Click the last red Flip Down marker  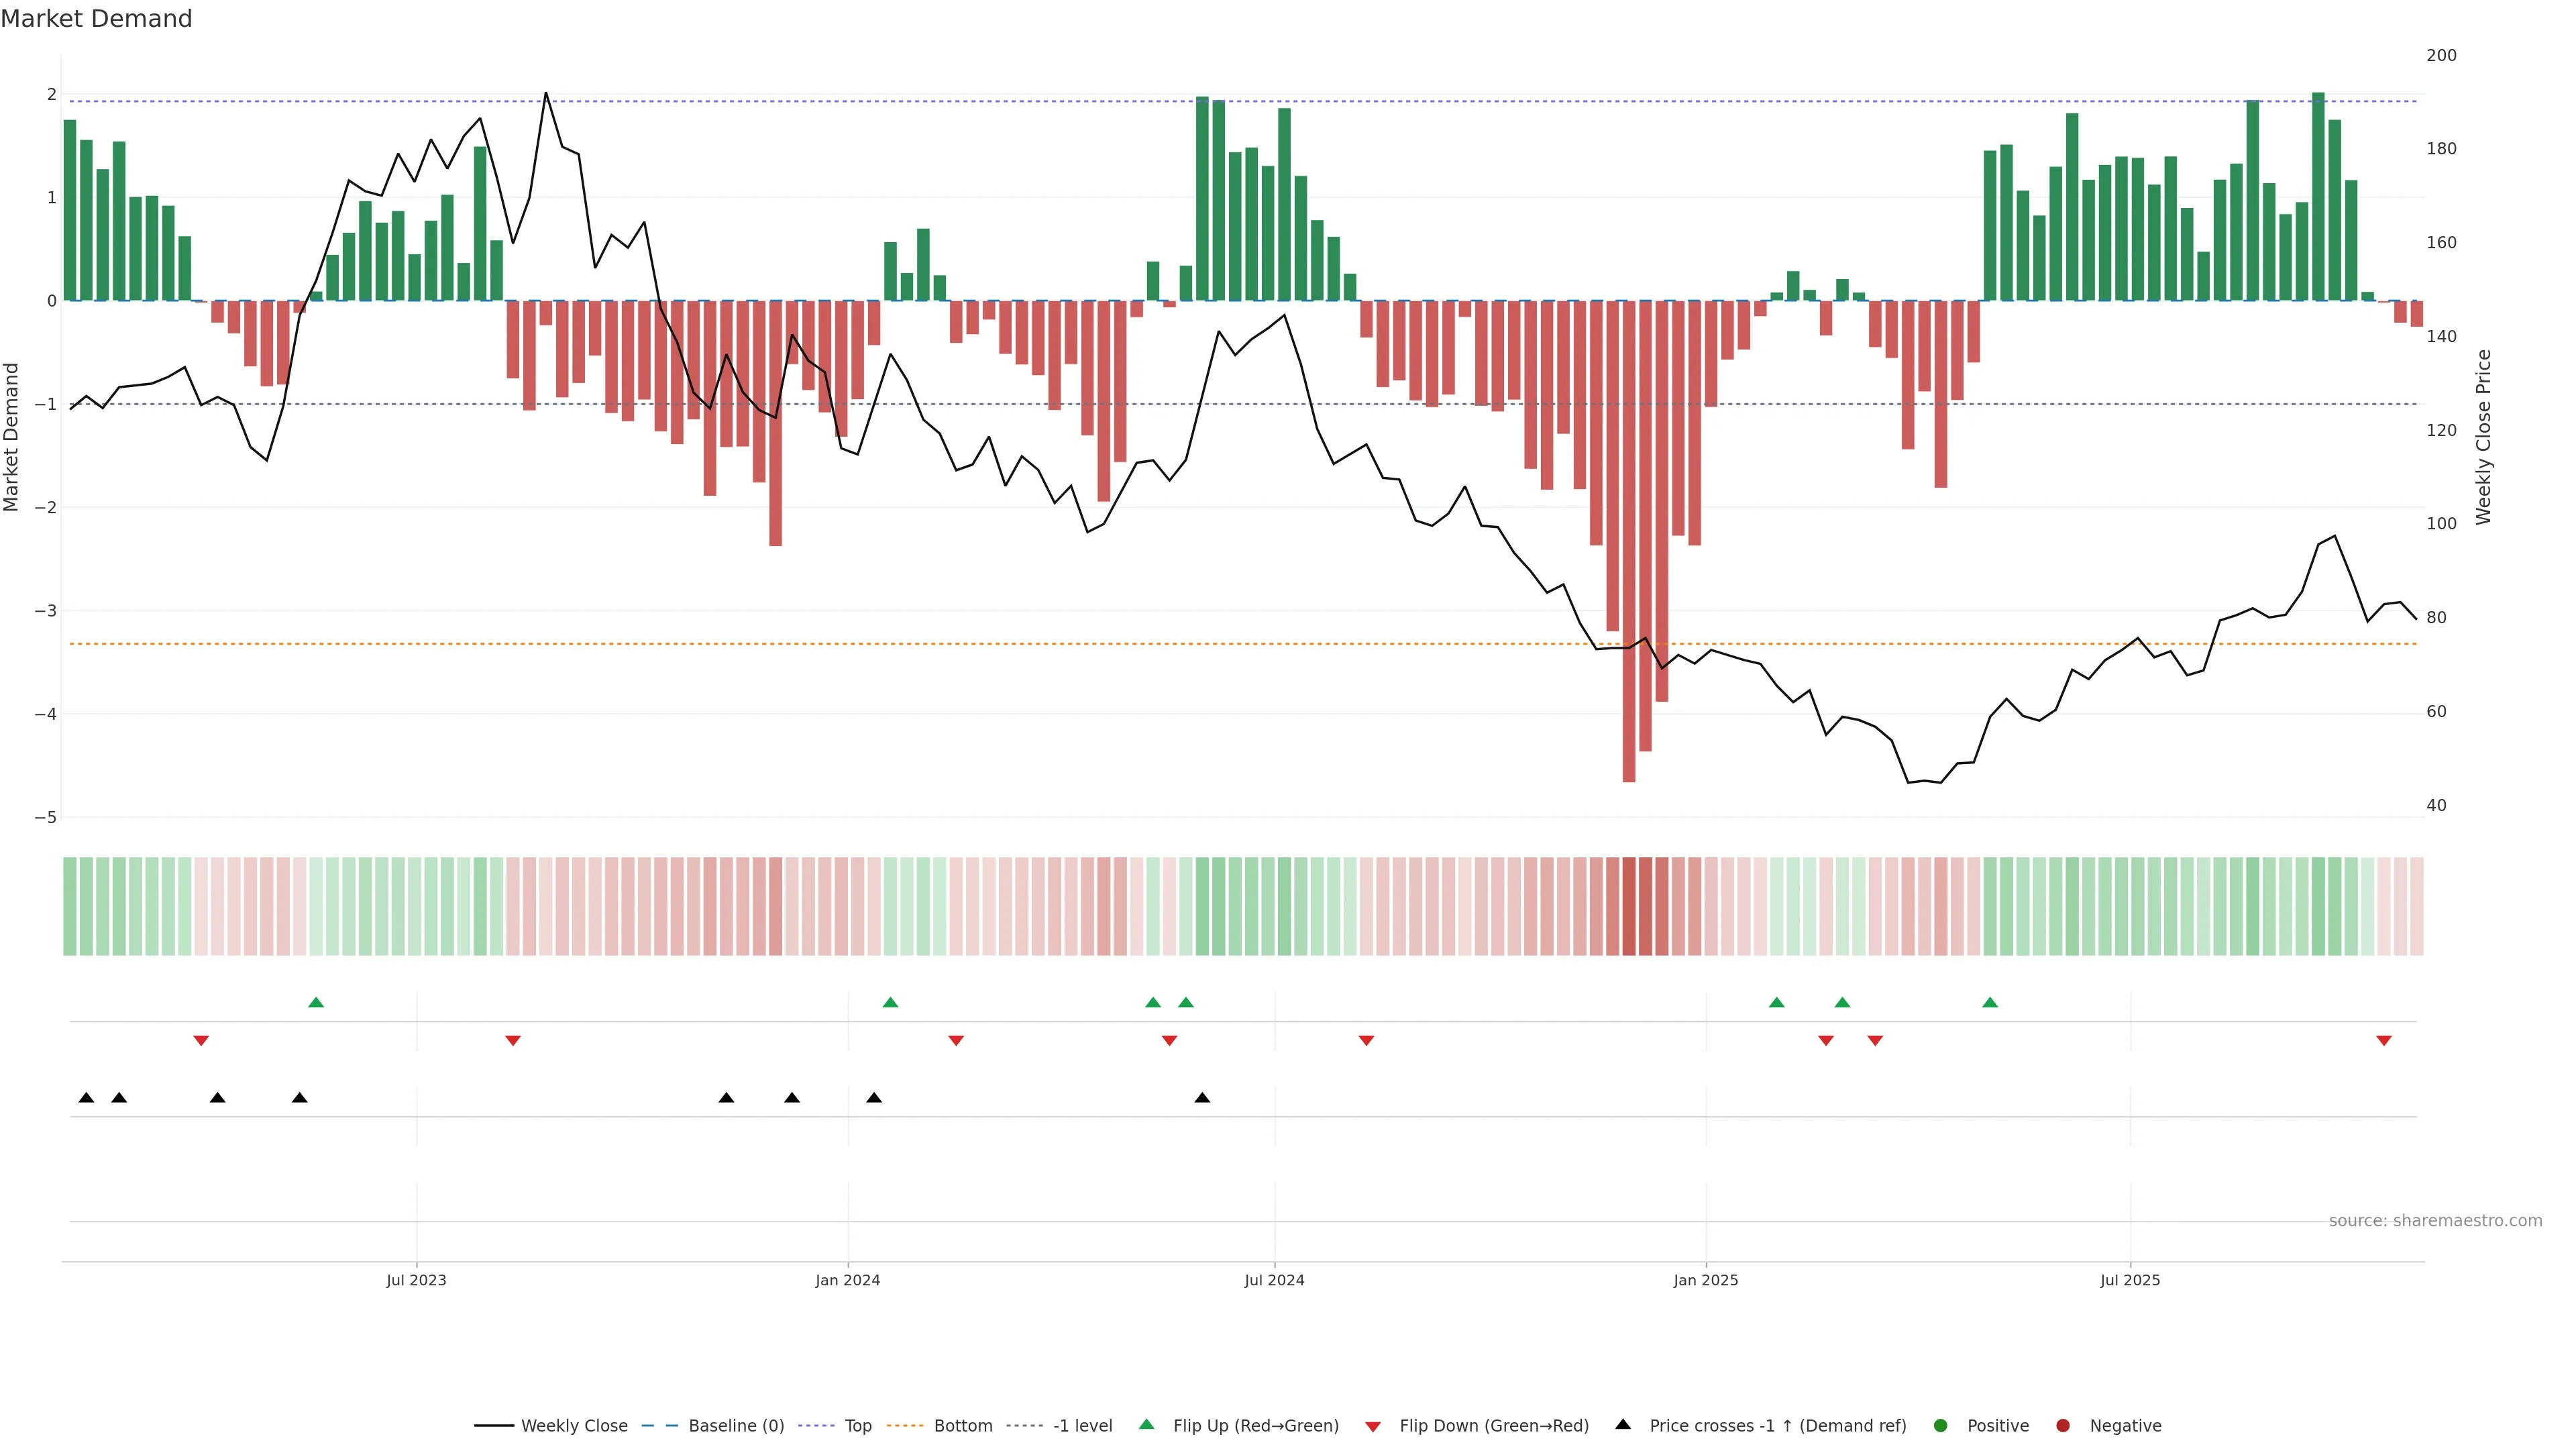click(x=2384, y=1041)
